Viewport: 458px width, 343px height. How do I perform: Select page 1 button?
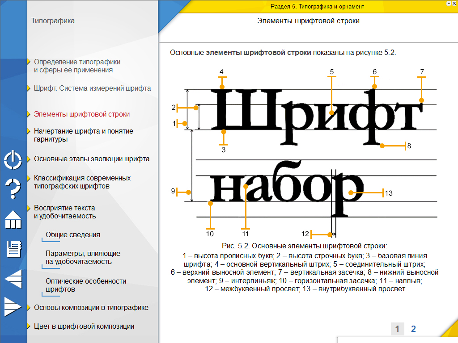[x=397, y=329]
